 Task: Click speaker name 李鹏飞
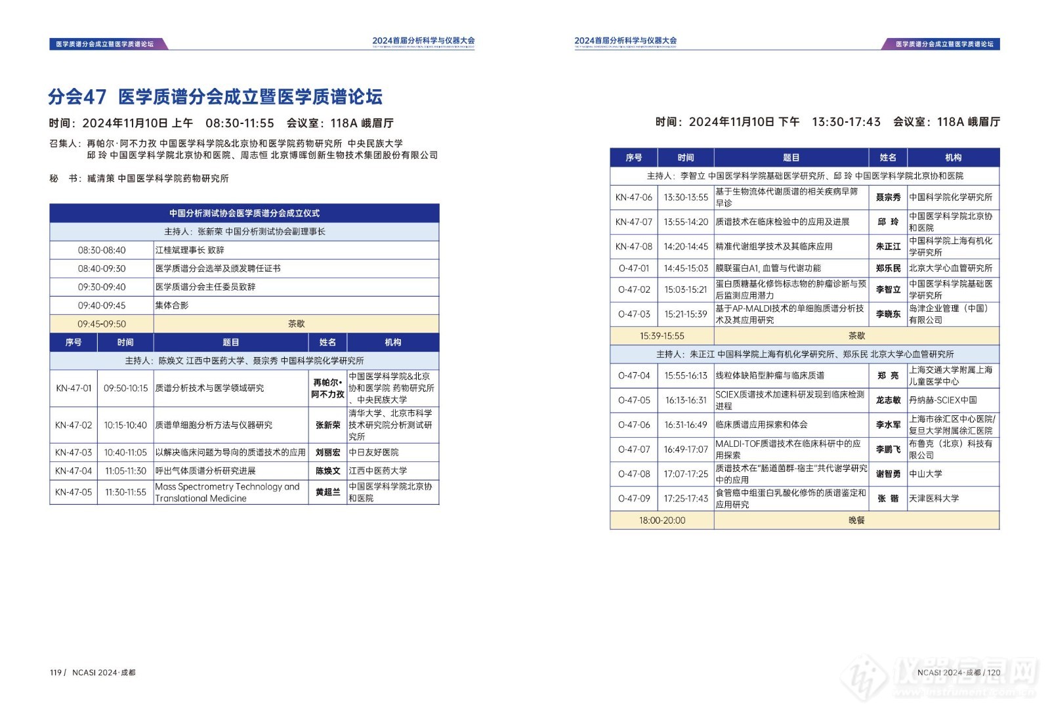click(x=888, y=450)
